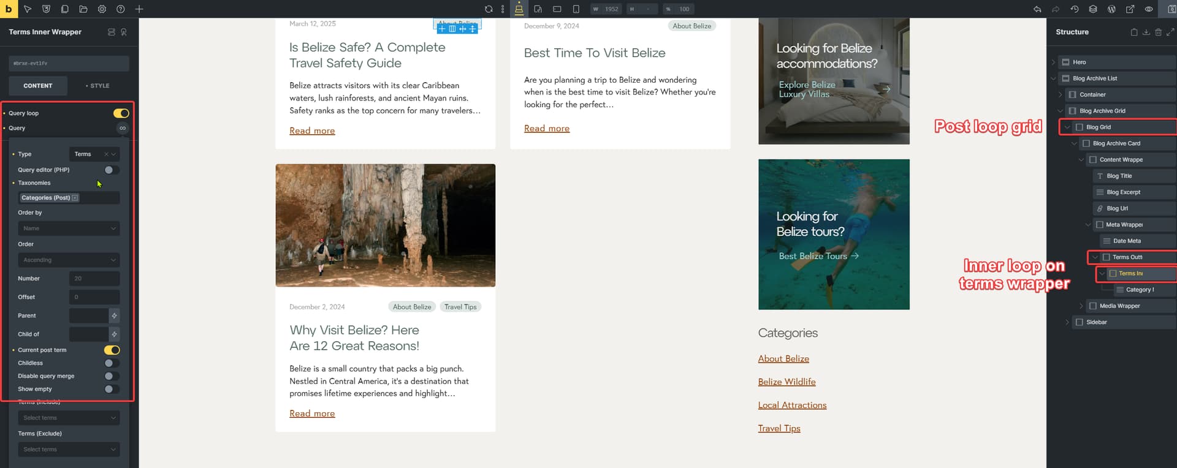The image size is (1177, 468).
Task: Disable the Current post term toggle
Action: tap(112, 350)
